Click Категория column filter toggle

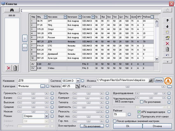click(x=80, y=17)
